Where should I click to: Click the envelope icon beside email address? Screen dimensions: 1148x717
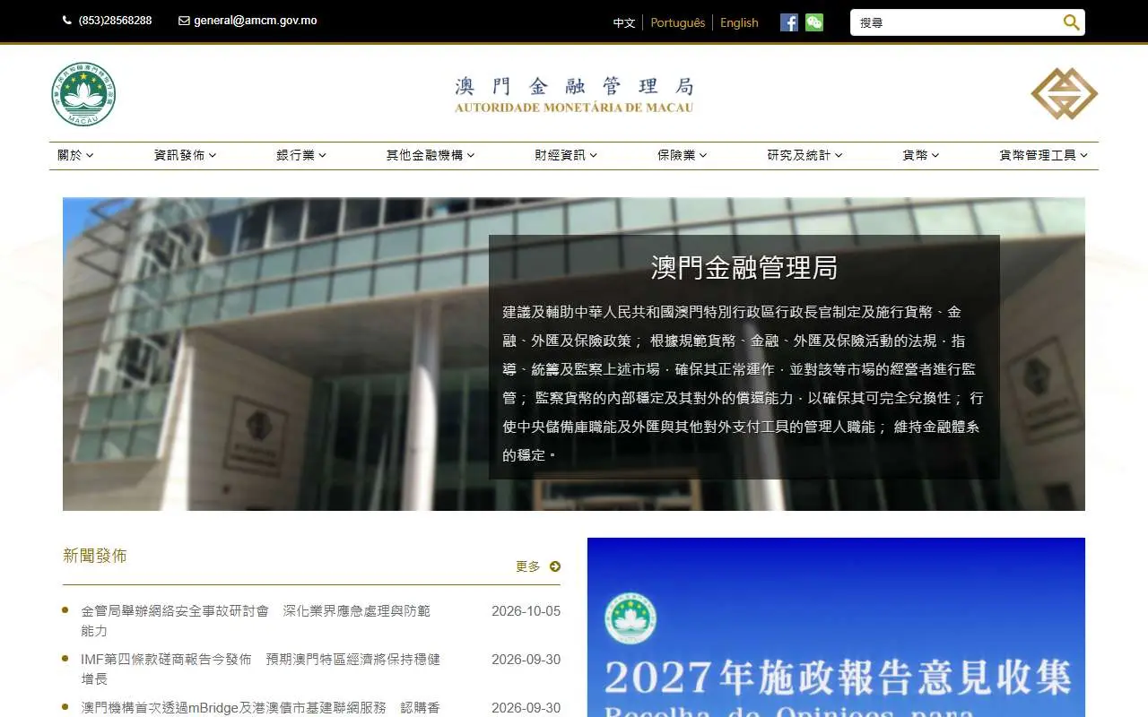tap(184, 21)
